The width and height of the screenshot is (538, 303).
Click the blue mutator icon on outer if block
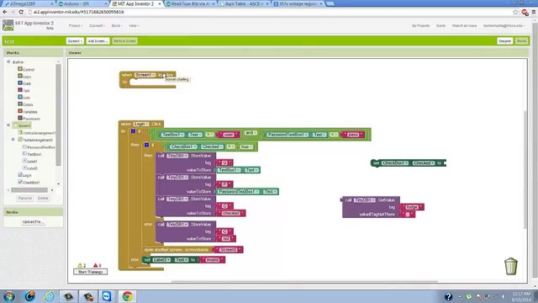tap(133, 131)
